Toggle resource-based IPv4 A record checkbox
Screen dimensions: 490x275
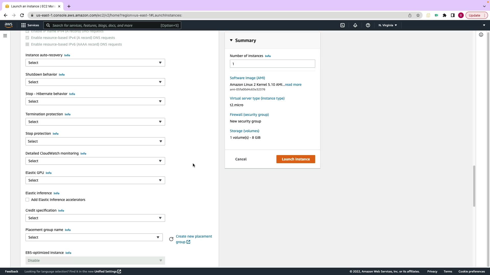27,38
